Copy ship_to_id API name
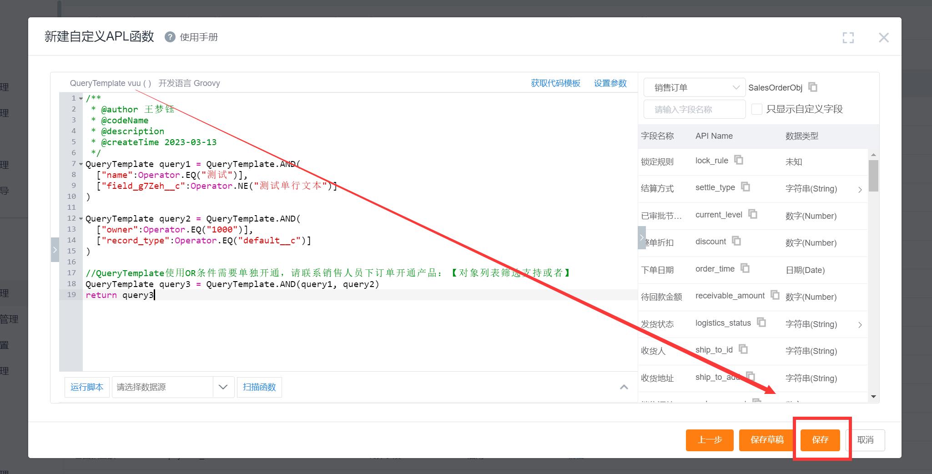The height and width of the screenshot is (474, 932). pos(743,349)
